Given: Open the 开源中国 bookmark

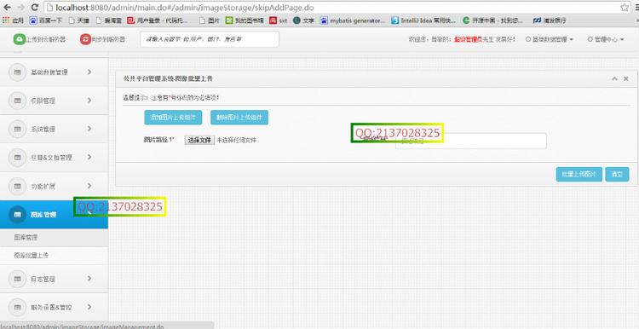Looking at the screenshot, I should coord(493,20).
